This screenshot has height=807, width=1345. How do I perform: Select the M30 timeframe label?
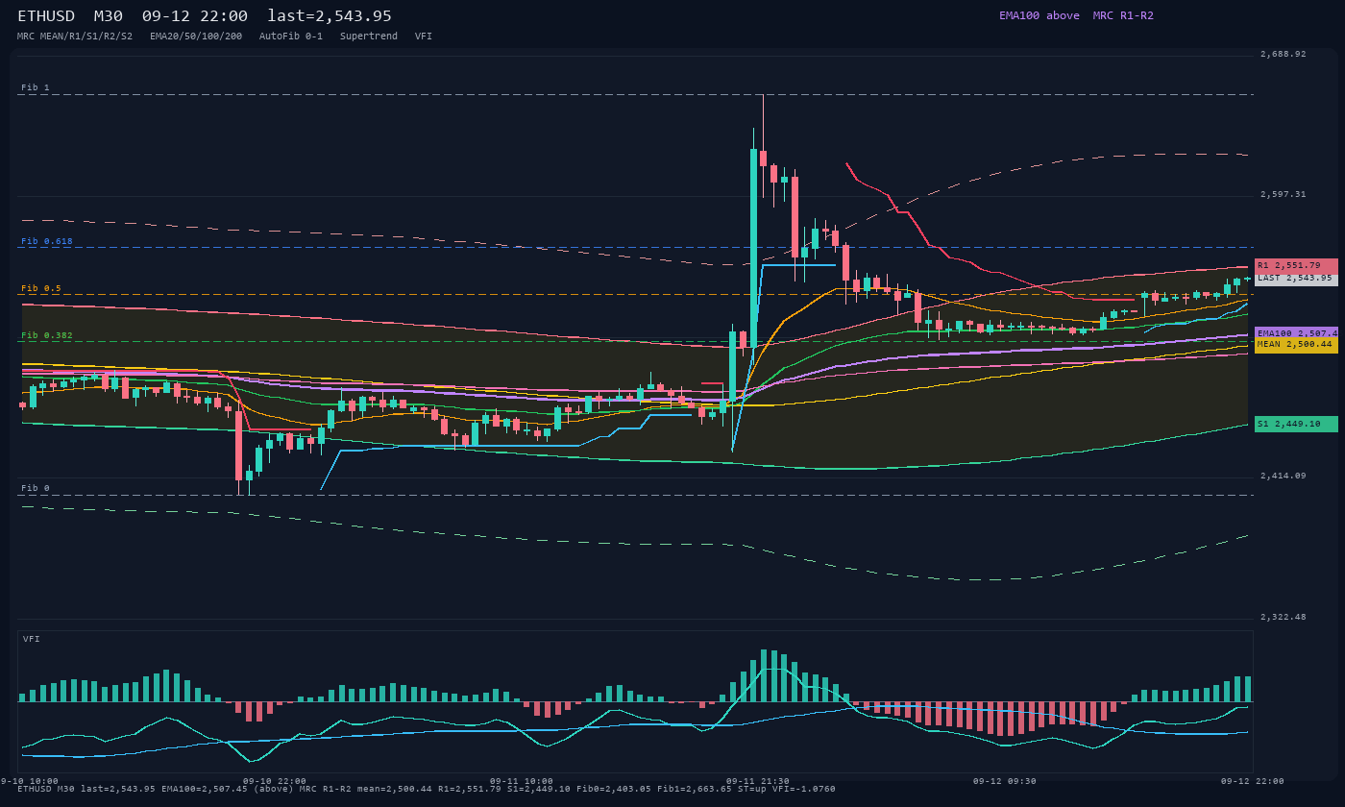pos(109,16)
